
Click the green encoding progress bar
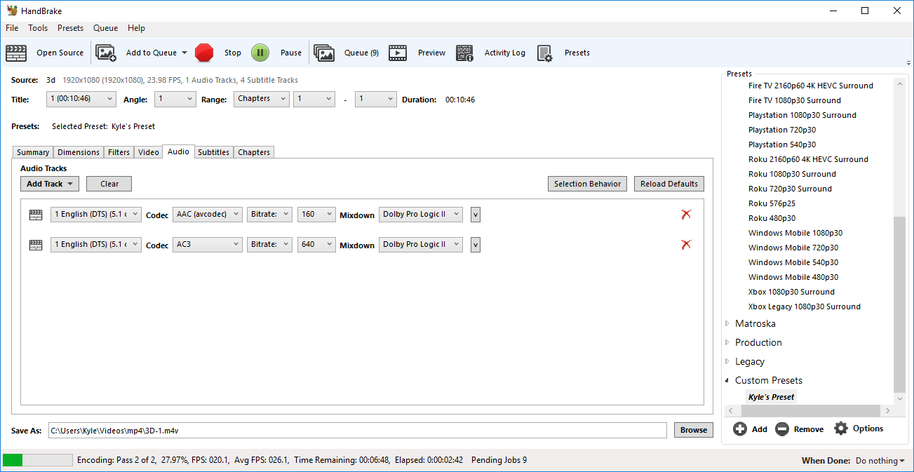point(38,460)
